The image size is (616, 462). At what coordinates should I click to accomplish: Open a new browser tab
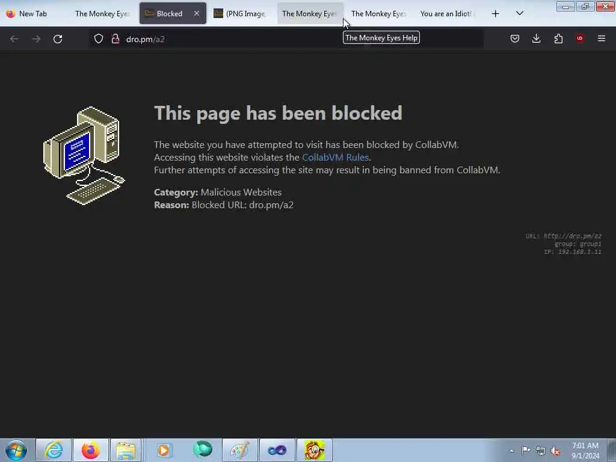point(496,14)
